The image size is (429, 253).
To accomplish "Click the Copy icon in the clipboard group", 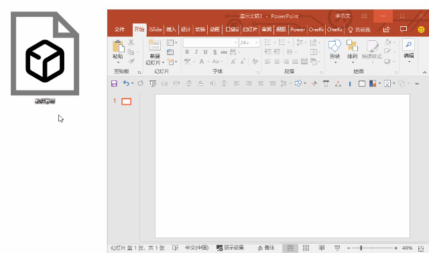I will pos(131,52).
